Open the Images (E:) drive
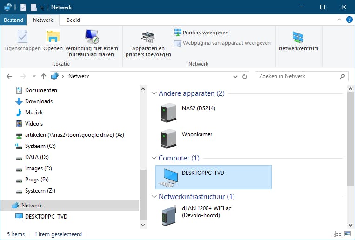This screenshot has width=355, height=240. [34, 168]
